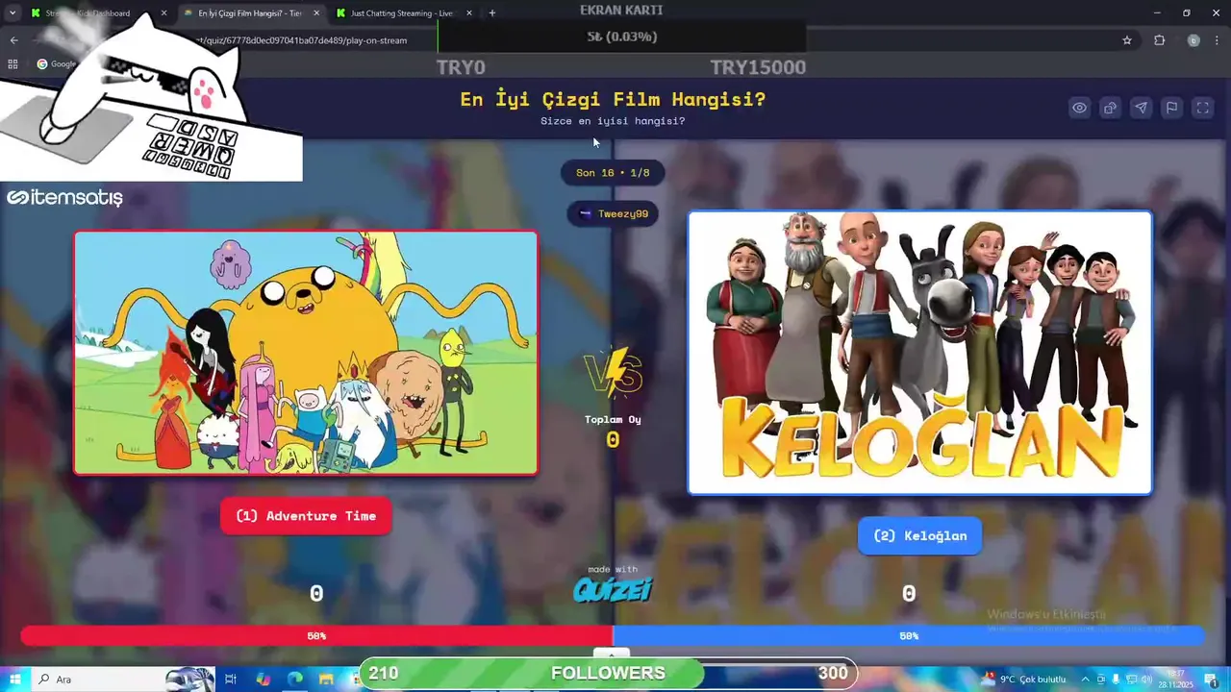Close the Just Chatting Streaming tab

pos(469,13)
